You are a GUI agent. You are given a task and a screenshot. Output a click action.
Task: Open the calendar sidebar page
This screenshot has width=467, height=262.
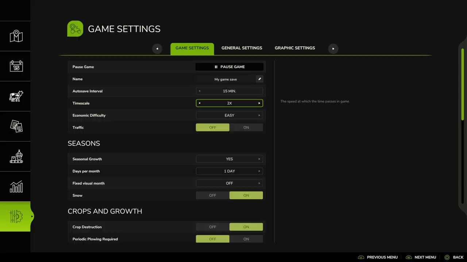(16, 66)
